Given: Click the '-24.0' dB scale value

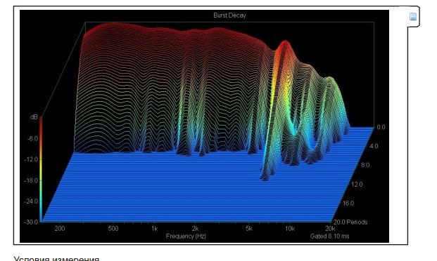Looking at the screenshot, I should pos(31,201).
